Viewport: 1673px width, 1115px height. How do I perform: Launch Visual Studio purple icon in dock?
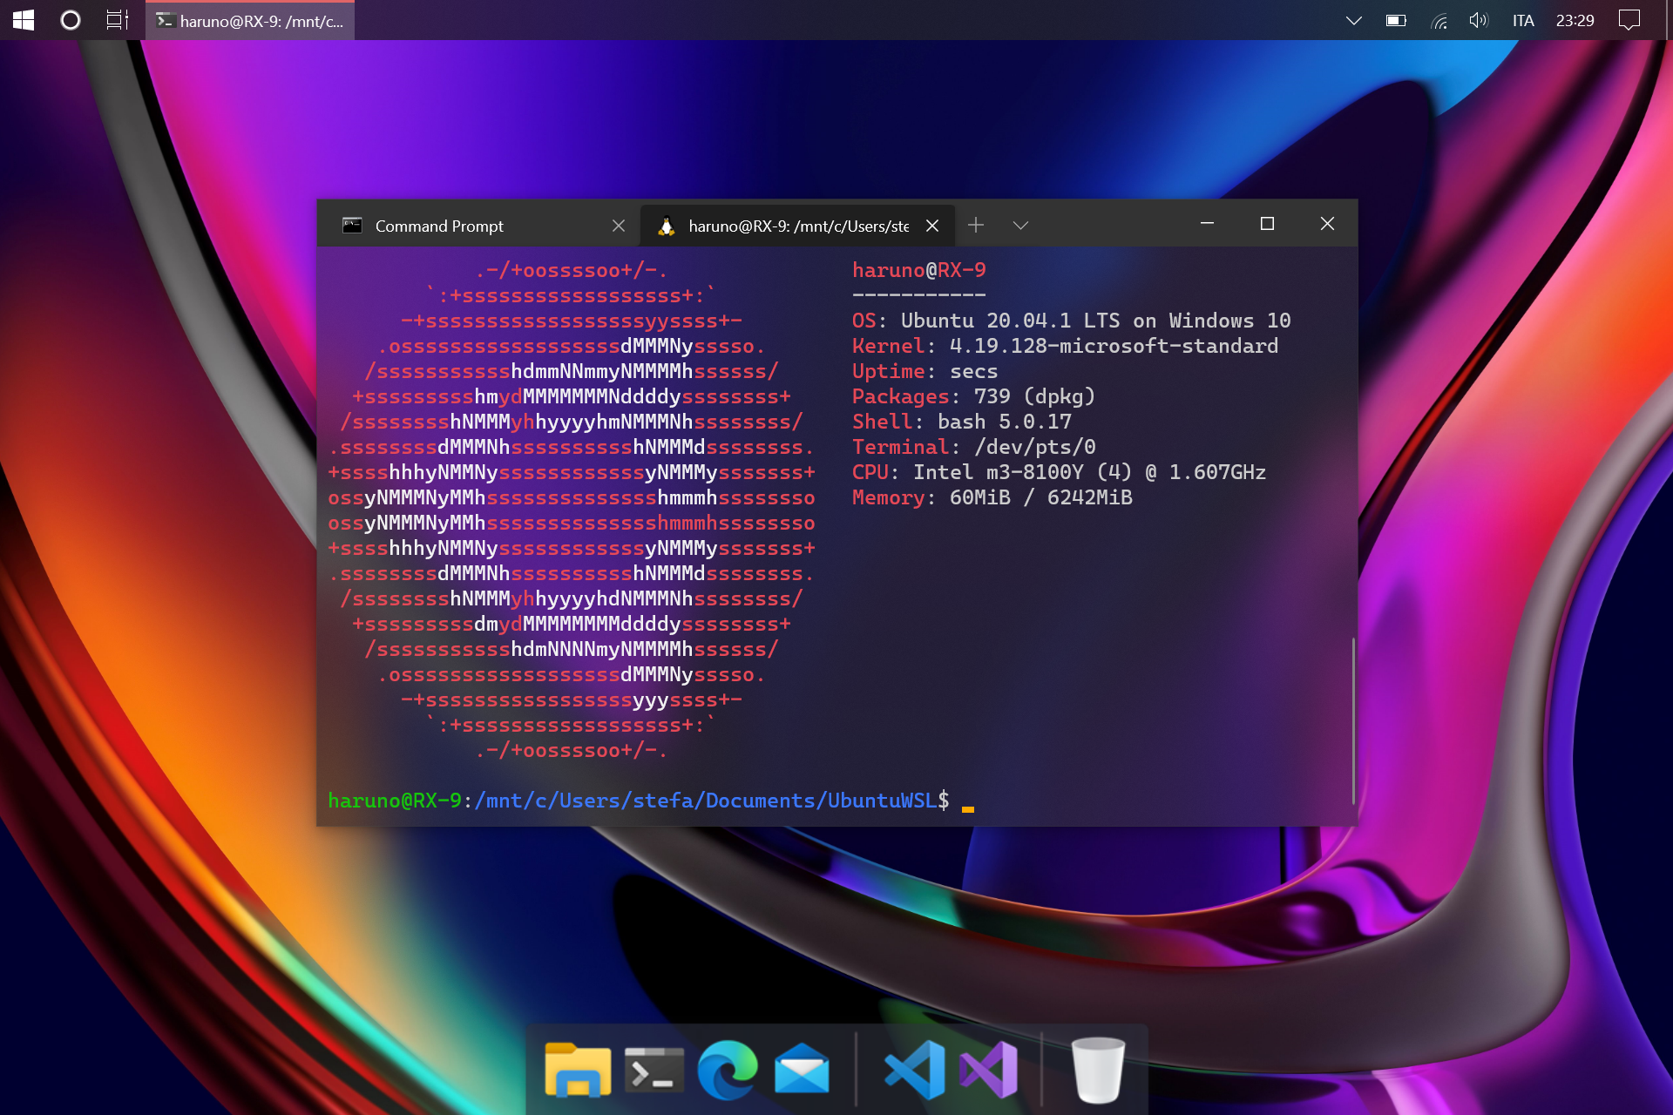(988, 1070)
